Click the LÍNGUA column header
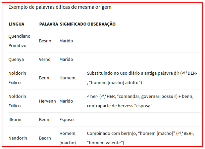205x149 pixels. coord(16,24)
